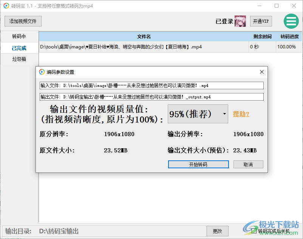Click the dialog logo icon beside 编码参数设置
303x239 pixels.
pyautogui.click(x=42, y=72)
